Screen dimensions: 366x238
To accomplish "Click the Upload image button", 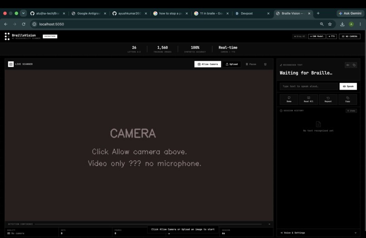I will pyautogui.click(x=232, y=64).
